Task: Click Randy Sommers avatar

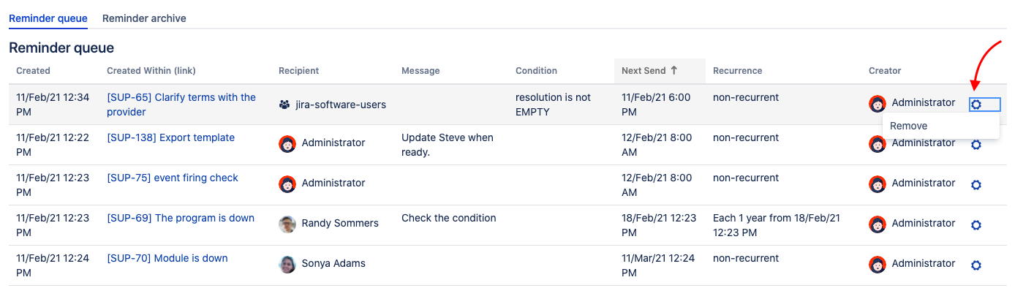Action: point(287,224)
